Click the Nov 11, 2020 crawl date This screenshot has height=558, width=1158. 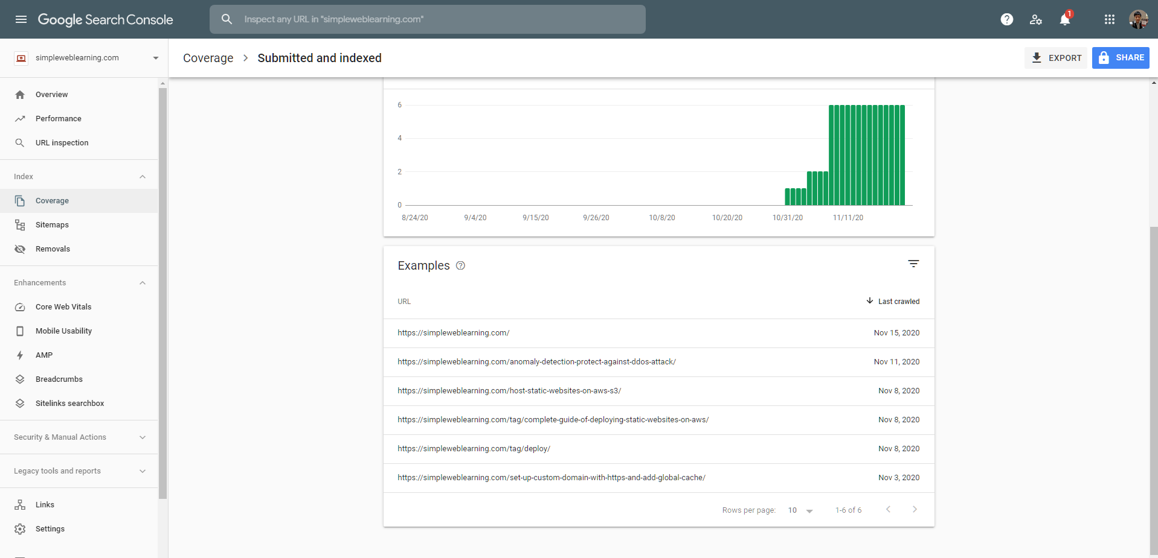(x=896, y=362)
